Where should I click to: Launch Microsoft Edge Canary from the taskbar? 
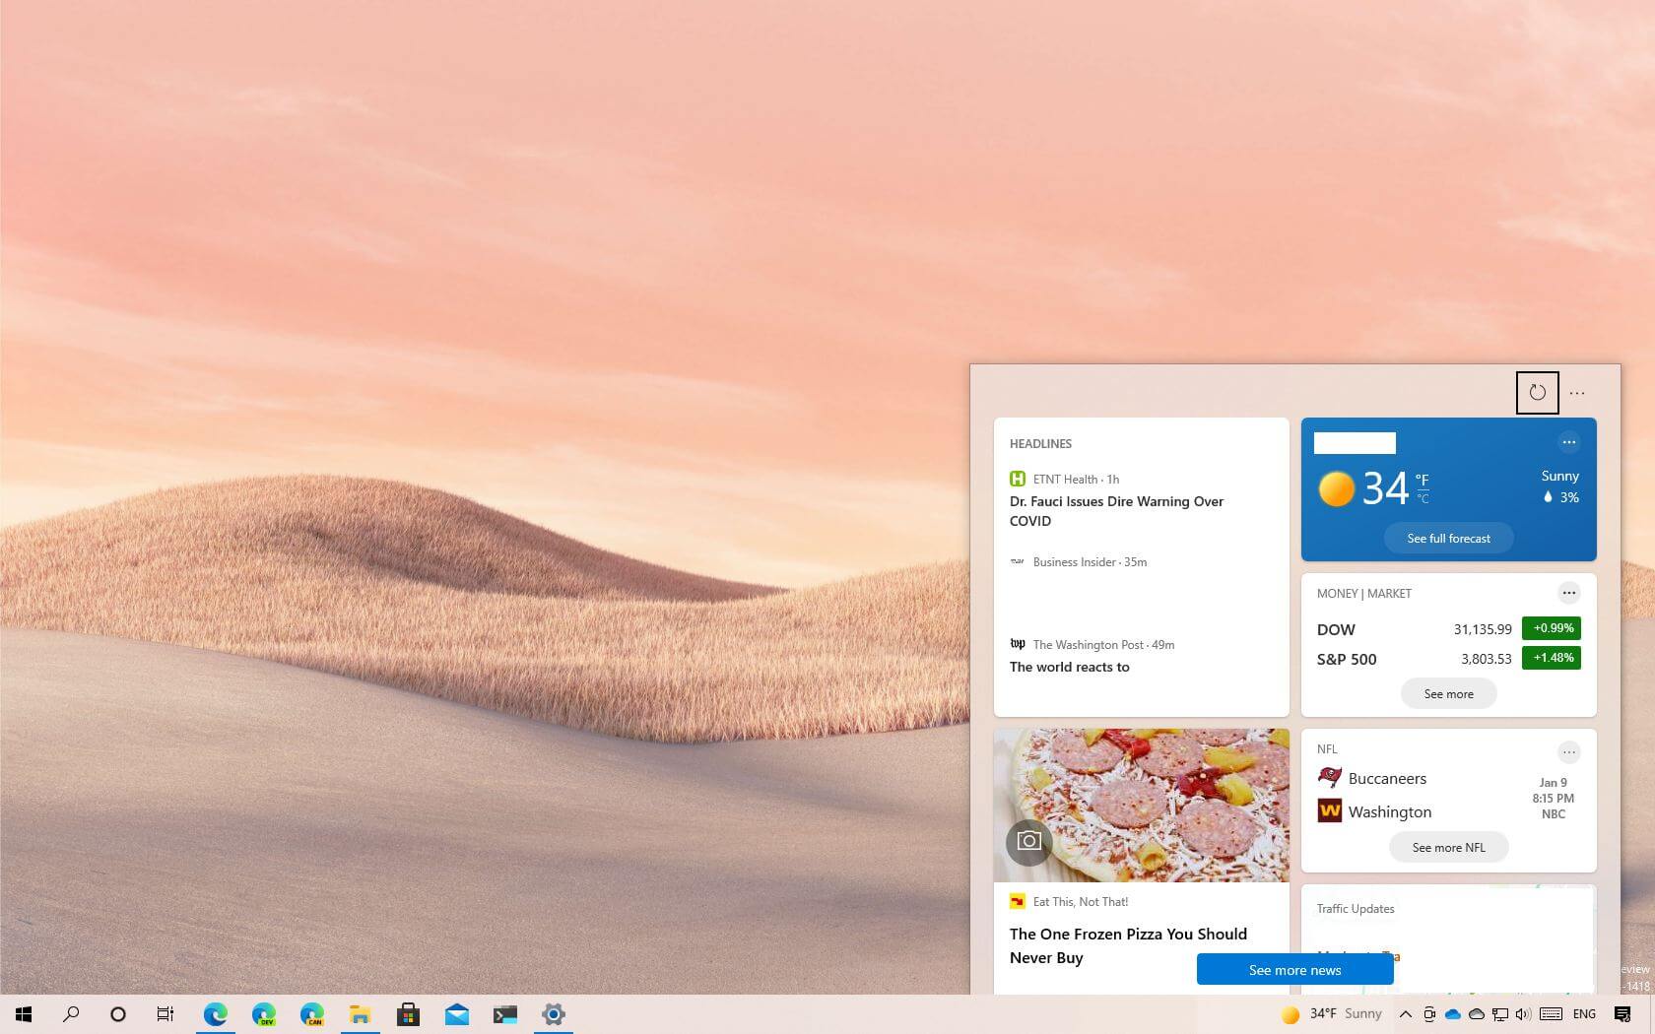(x=311, y=1013)
